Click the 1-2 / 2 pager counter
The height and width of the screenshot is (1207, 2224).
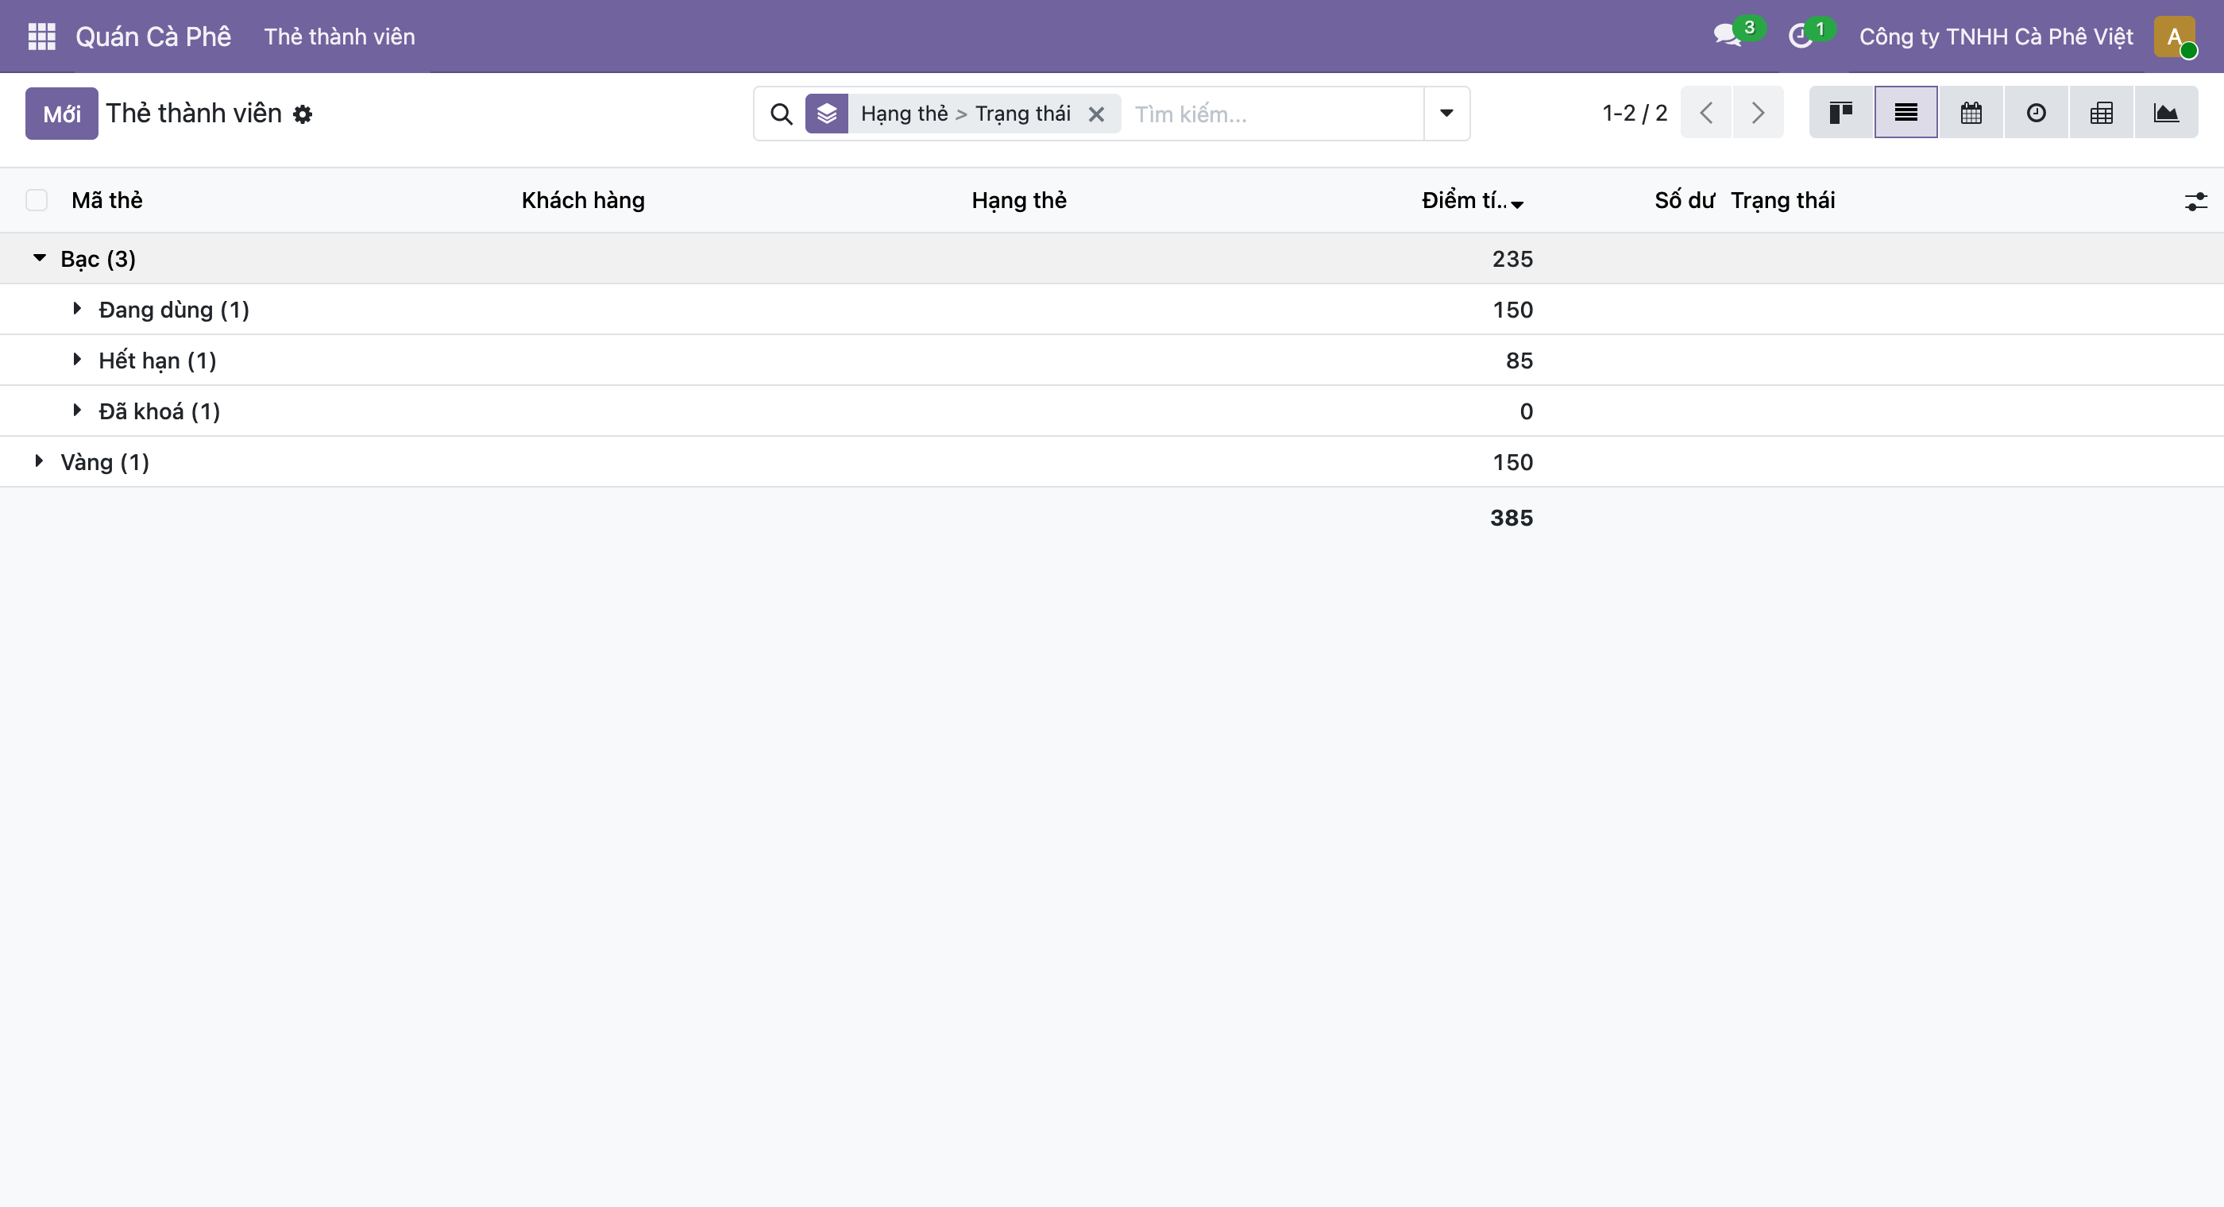pos(1635,113)
